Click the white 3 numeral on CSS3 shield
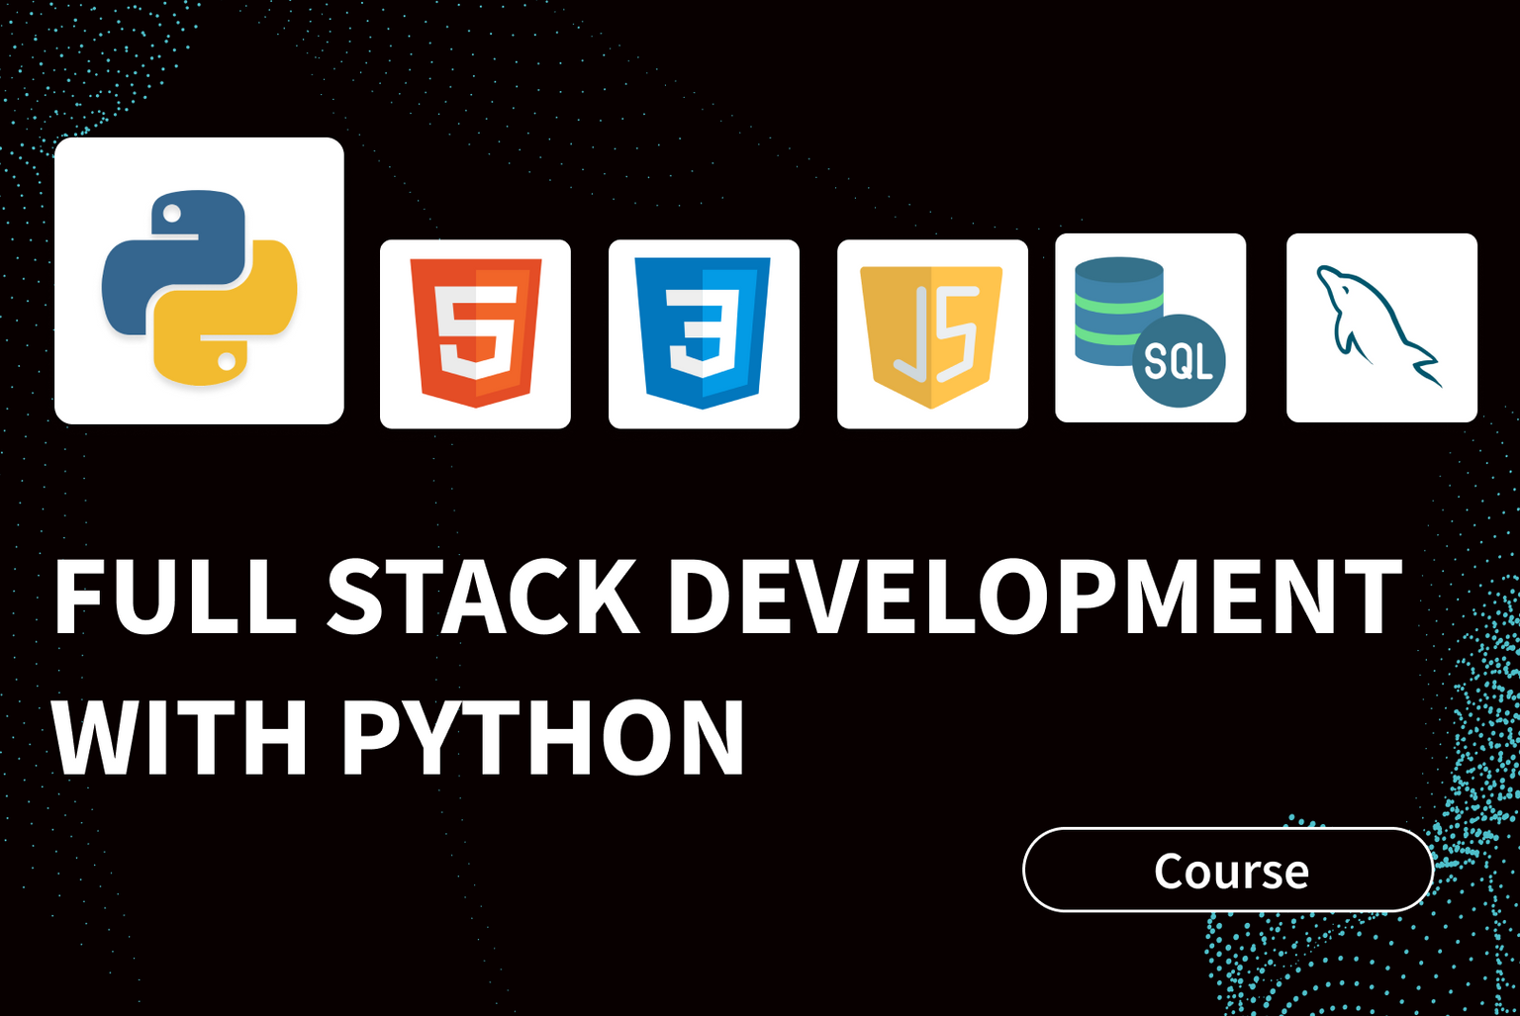This screenshot has width=1520, height=1016. (704, 331)
